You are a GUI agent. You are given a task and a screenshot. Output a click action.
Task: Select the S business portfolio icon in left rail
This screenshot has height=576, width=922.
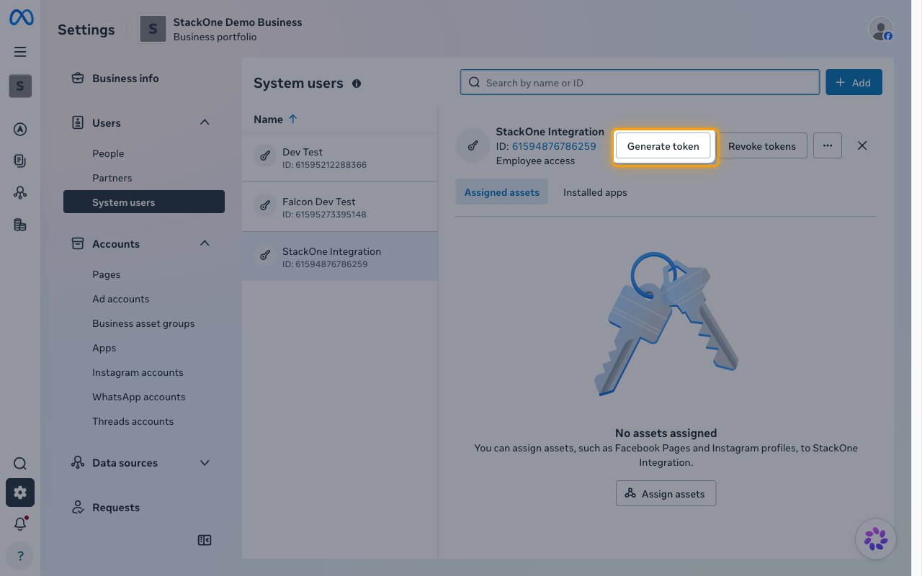coord(20,86)
